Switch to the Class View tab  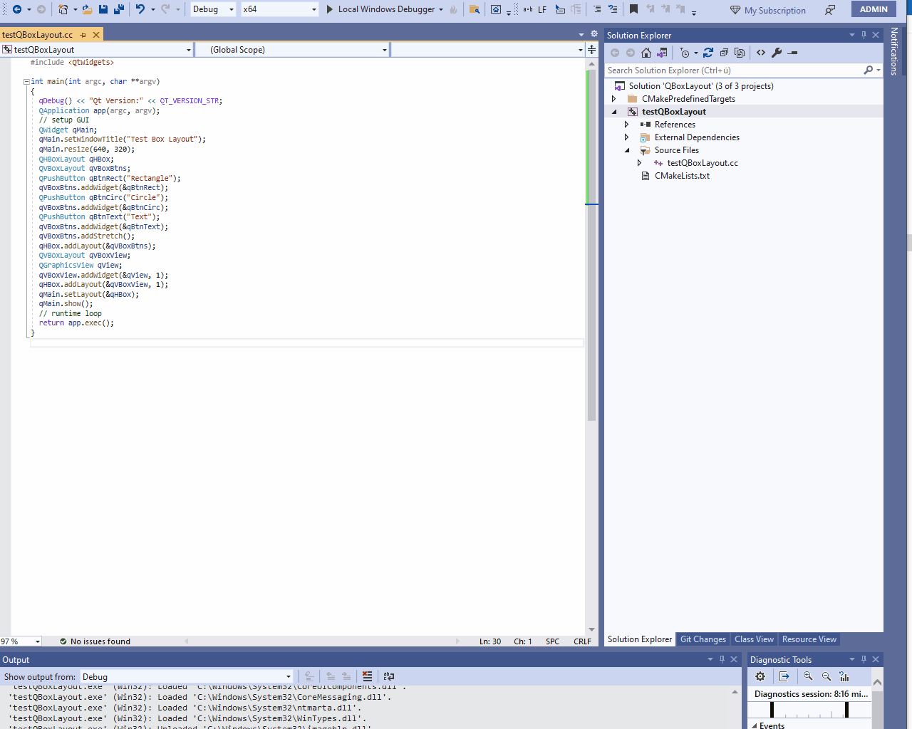click(x=754, y=639)
